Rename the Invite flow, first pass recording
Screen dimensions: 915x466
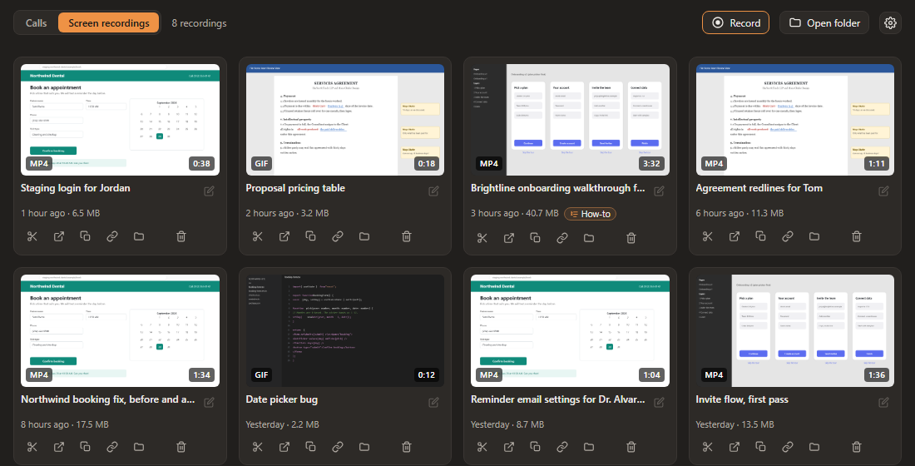(883, 403)
